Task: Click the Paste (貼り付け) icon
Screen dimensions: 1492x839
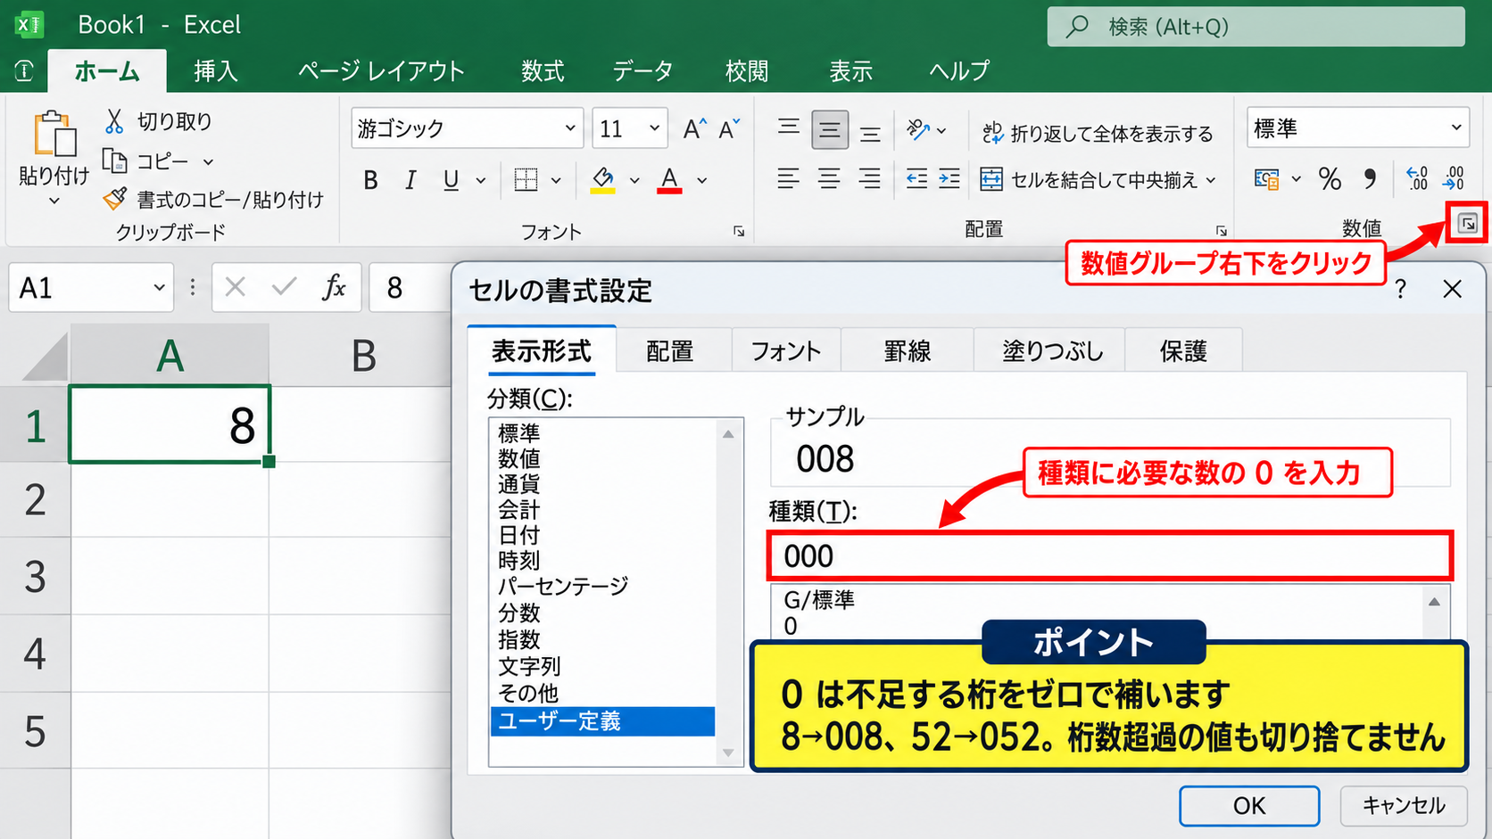Action: pyautogui.click(x=54, y=134)
